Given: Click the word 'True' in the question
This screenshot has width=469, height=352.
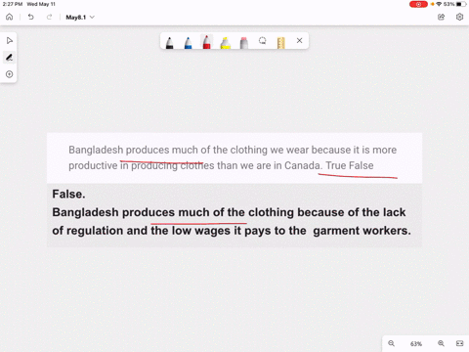Looking at the screenshot, I should [x=335, y=165].
